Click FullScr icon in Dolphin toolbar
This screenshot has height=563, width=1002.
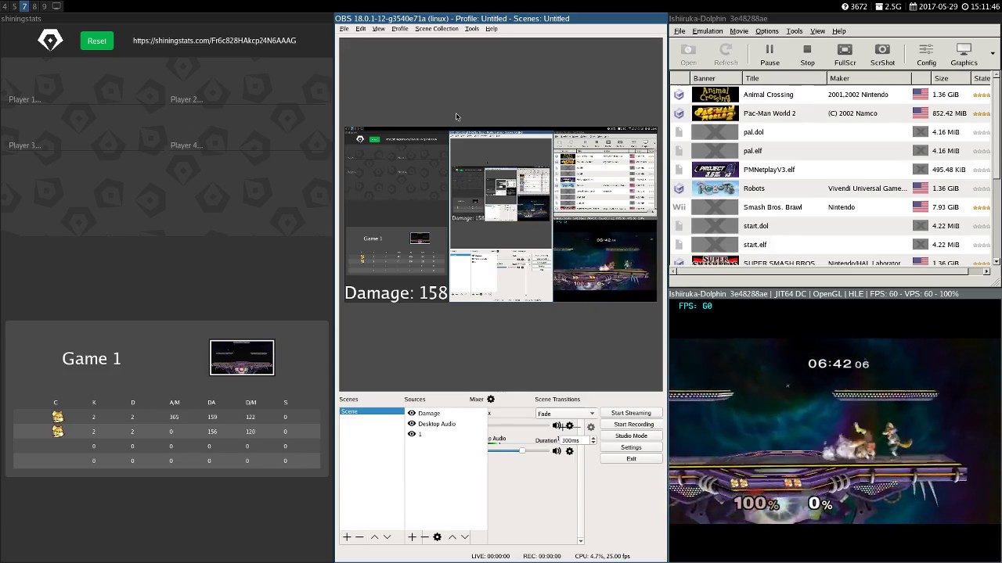pos(845,55)
